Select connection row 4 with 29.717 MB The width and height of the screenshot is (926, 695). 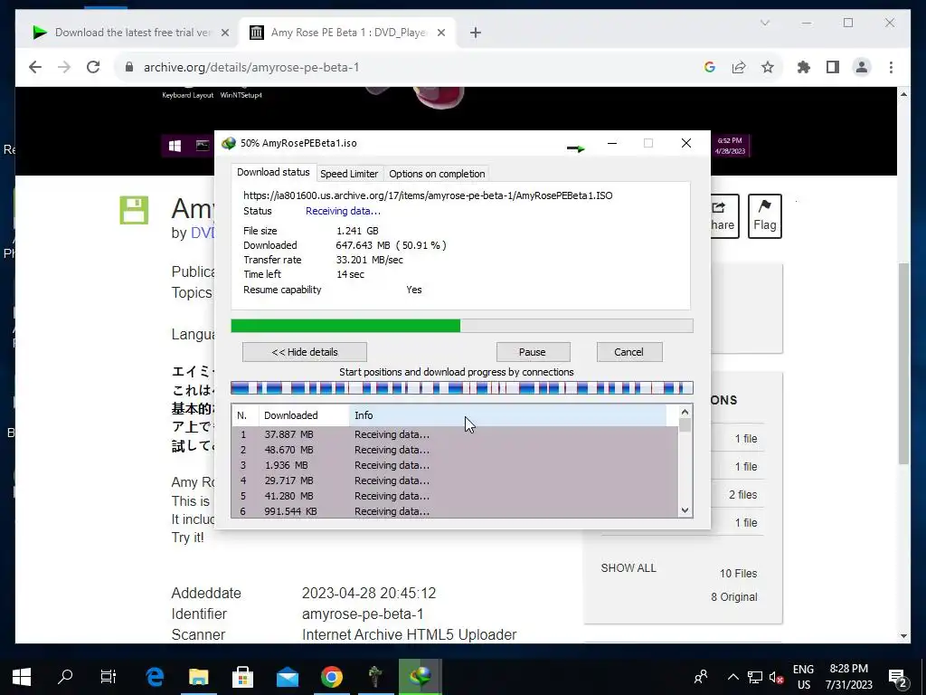pyautogui.click(x=455, y=481)
